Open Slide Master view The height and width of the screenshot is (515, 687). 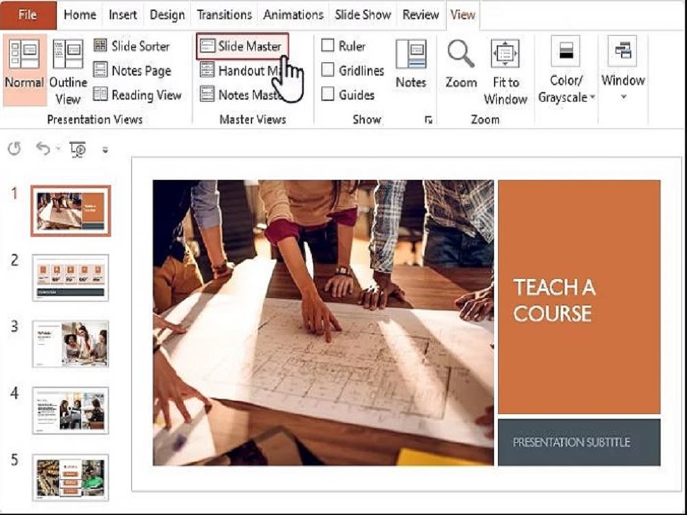click(242, 46)
